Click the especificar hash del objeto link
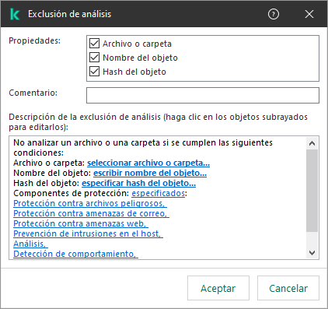 [138, 183]
